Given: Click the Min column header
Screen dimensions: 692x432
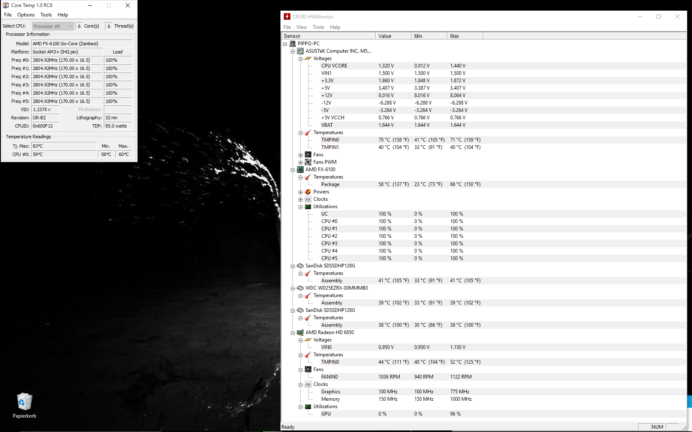Looking at the screenshot, I should tap(429, 36).
